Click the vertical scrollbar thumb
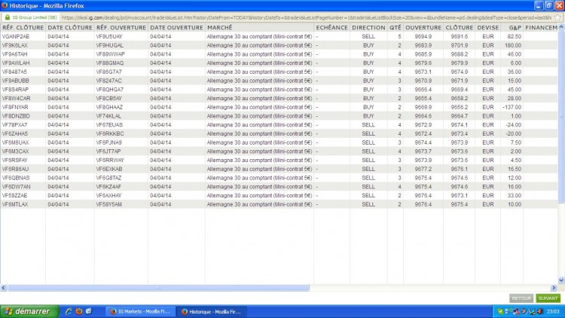The image size is (565, 318). (561, 117)
